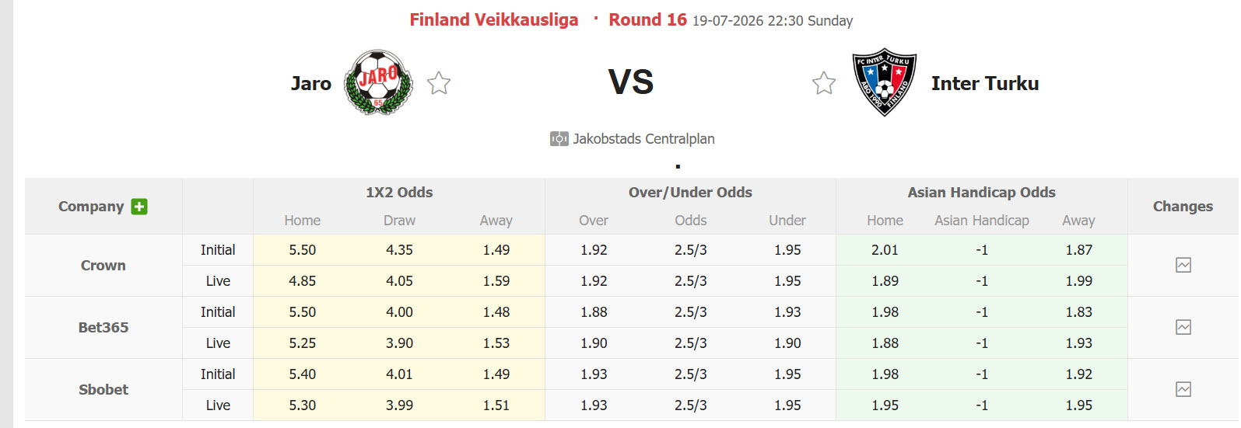
Task: Open the Inter Turku team name link
Action: [985, 83]
